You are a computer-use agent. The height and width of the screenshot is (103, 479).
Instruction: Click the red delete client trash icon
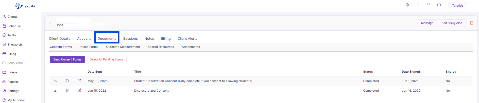472,23
